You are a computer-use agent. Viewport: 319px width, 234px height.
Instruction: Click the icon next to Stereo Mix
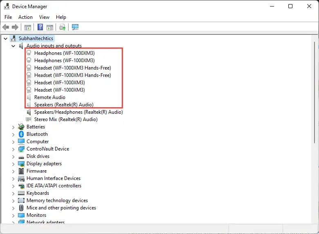pos(29,119)
